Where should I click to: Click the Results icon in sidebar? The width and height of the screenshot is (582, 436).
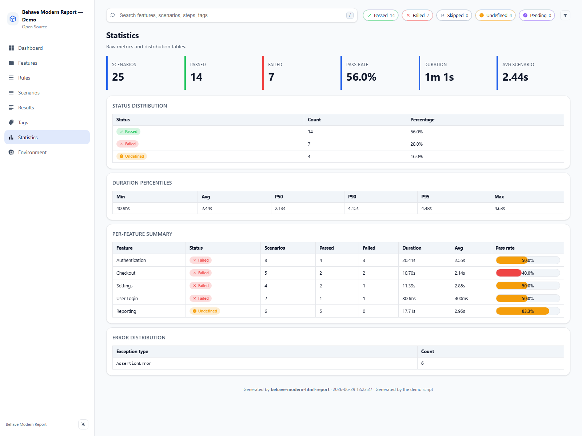[11, 108]
